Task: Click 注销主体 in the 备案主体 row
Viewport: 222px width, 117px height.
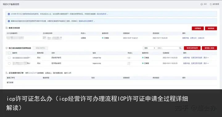Action: coord(201,38)
